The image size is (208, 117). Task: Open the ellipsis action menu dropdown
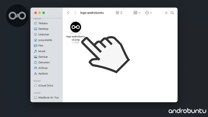[x=148, y=13]
